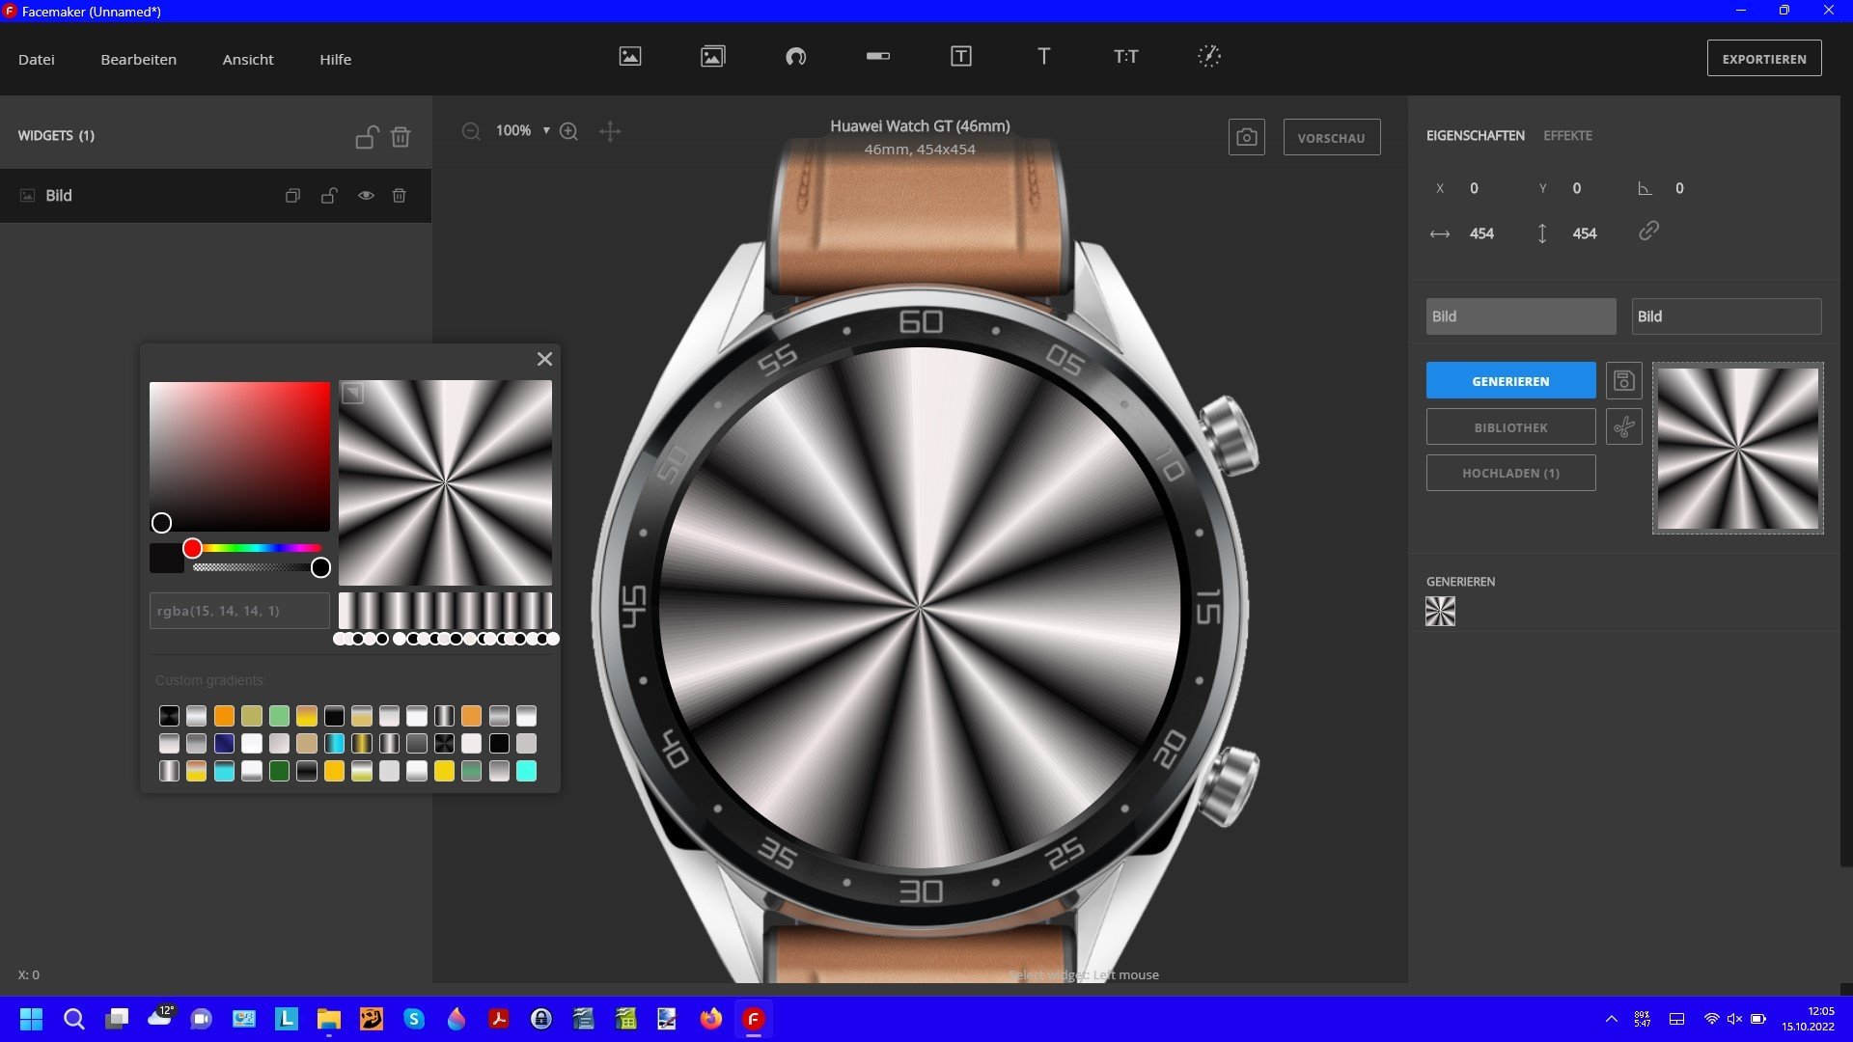Click the analog clock hands widget icon

point(1208,56)
